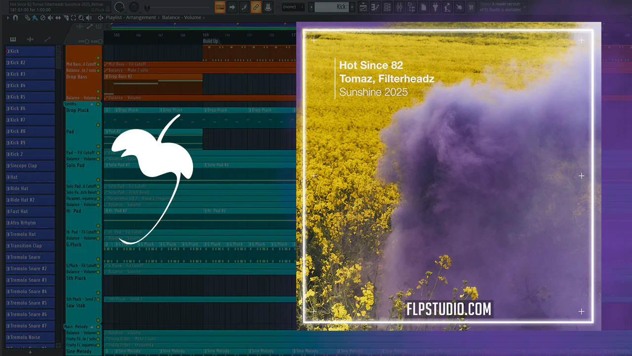632x356 pixels.
Task: Open the Browser toolbar icon
Action: 411,7
